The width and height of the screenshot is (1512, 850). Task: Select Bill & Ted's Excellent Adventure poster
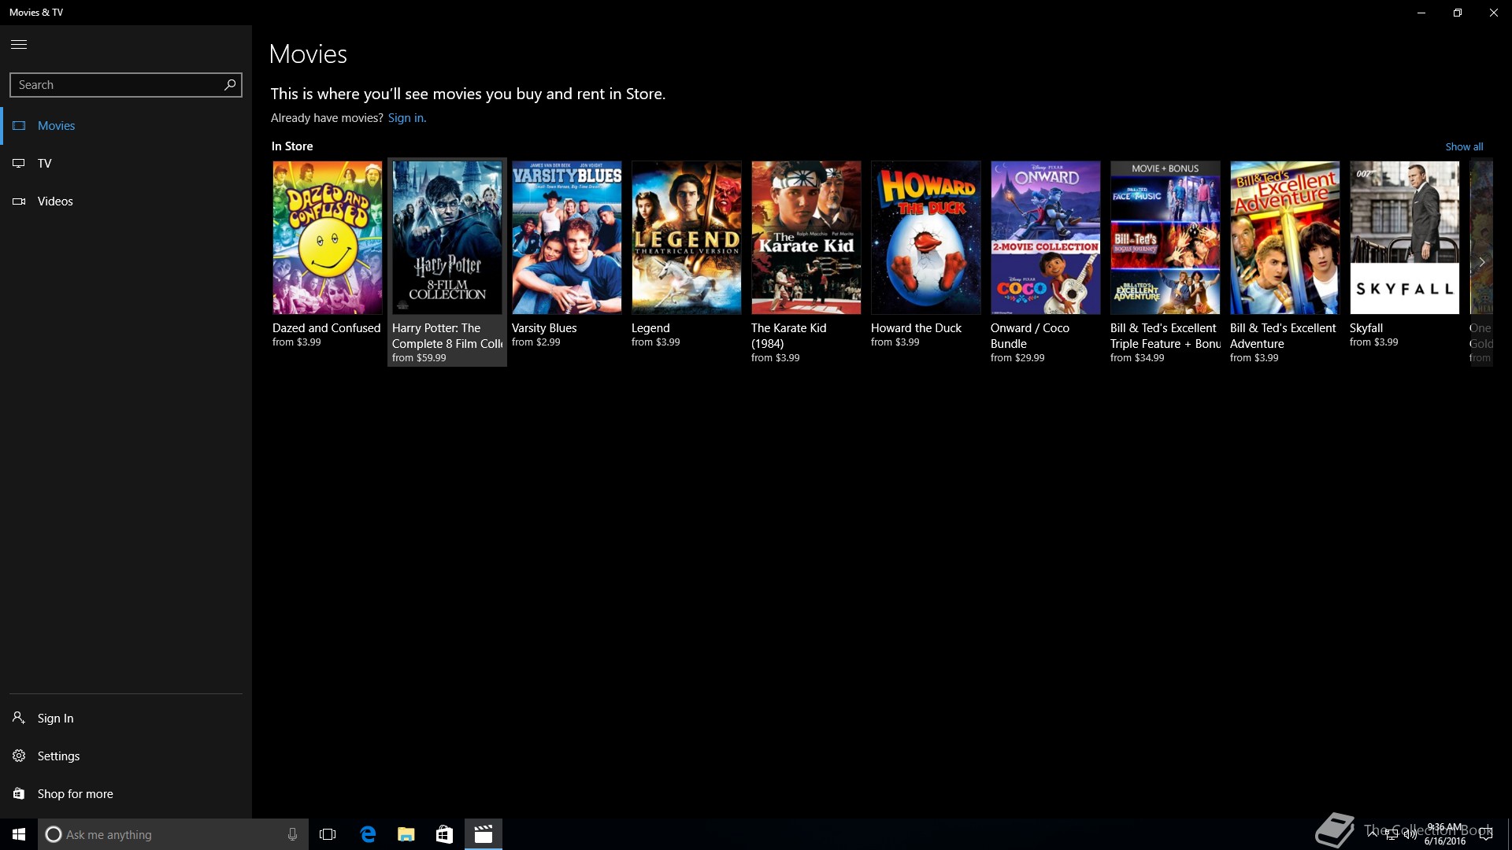click(1285, 238)
